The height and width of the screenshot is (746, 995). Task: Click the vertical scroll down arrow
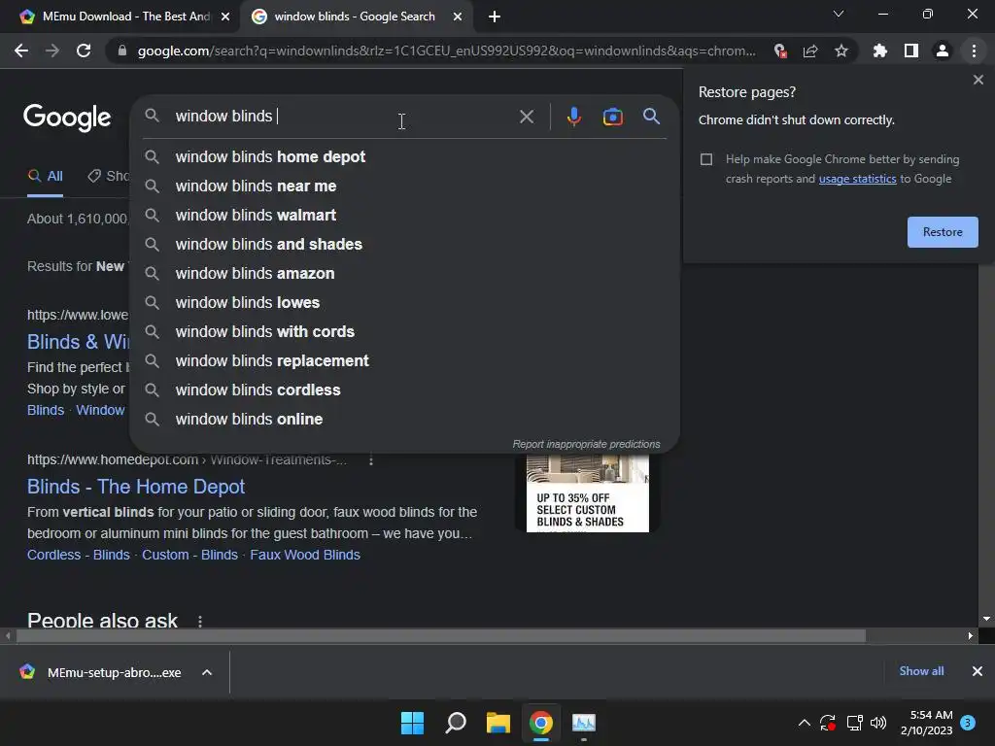[x=986, y=619]
